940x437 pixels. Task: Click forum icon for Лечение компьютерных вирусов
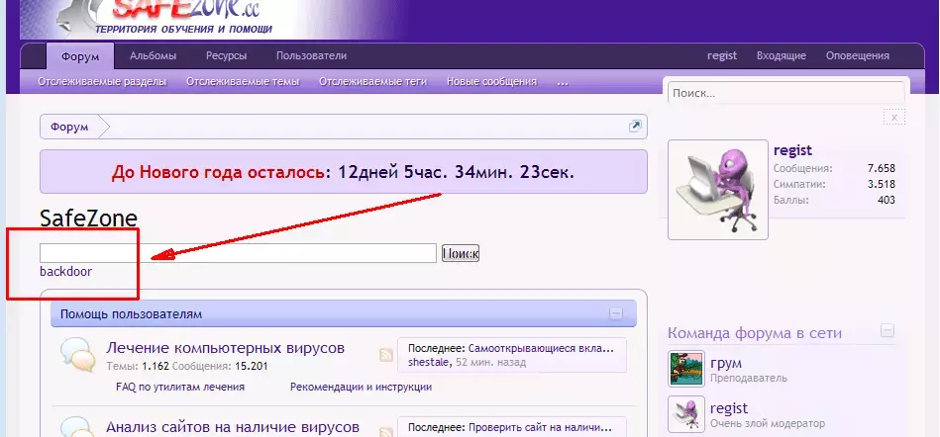78,355
